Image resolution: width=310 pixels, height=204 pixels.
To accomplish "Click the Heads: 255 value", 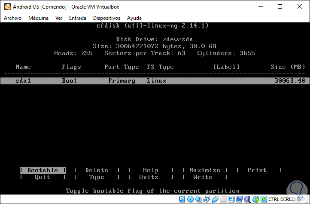I will 73,53.
